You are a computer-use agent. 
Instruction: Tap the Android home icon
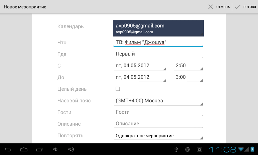[24, 150]
